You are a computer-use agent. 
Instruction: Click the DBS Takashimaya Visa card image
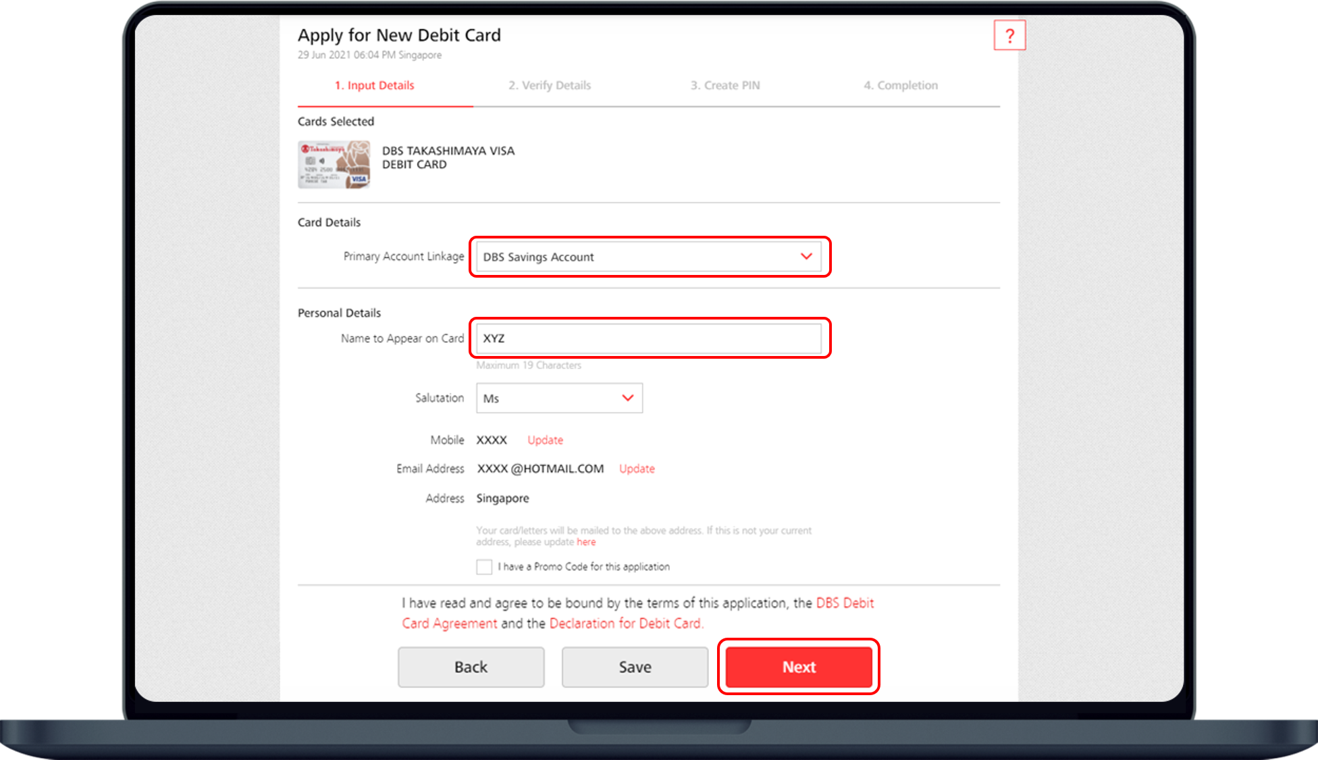pos(334,164)
